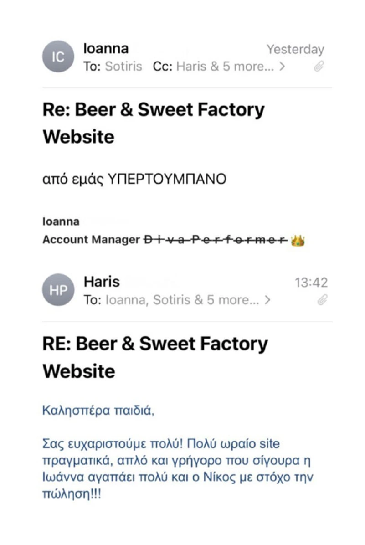The width and height of the screenshot is (365, 545).
Task: Expand recipients chevron after Ioanna, Sotiris & 5 more
Action: [x=267, y=299]
